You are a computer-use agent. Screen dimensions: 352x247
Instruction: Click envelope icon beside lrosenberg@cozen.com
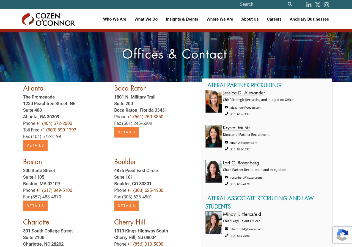point(226,177)
